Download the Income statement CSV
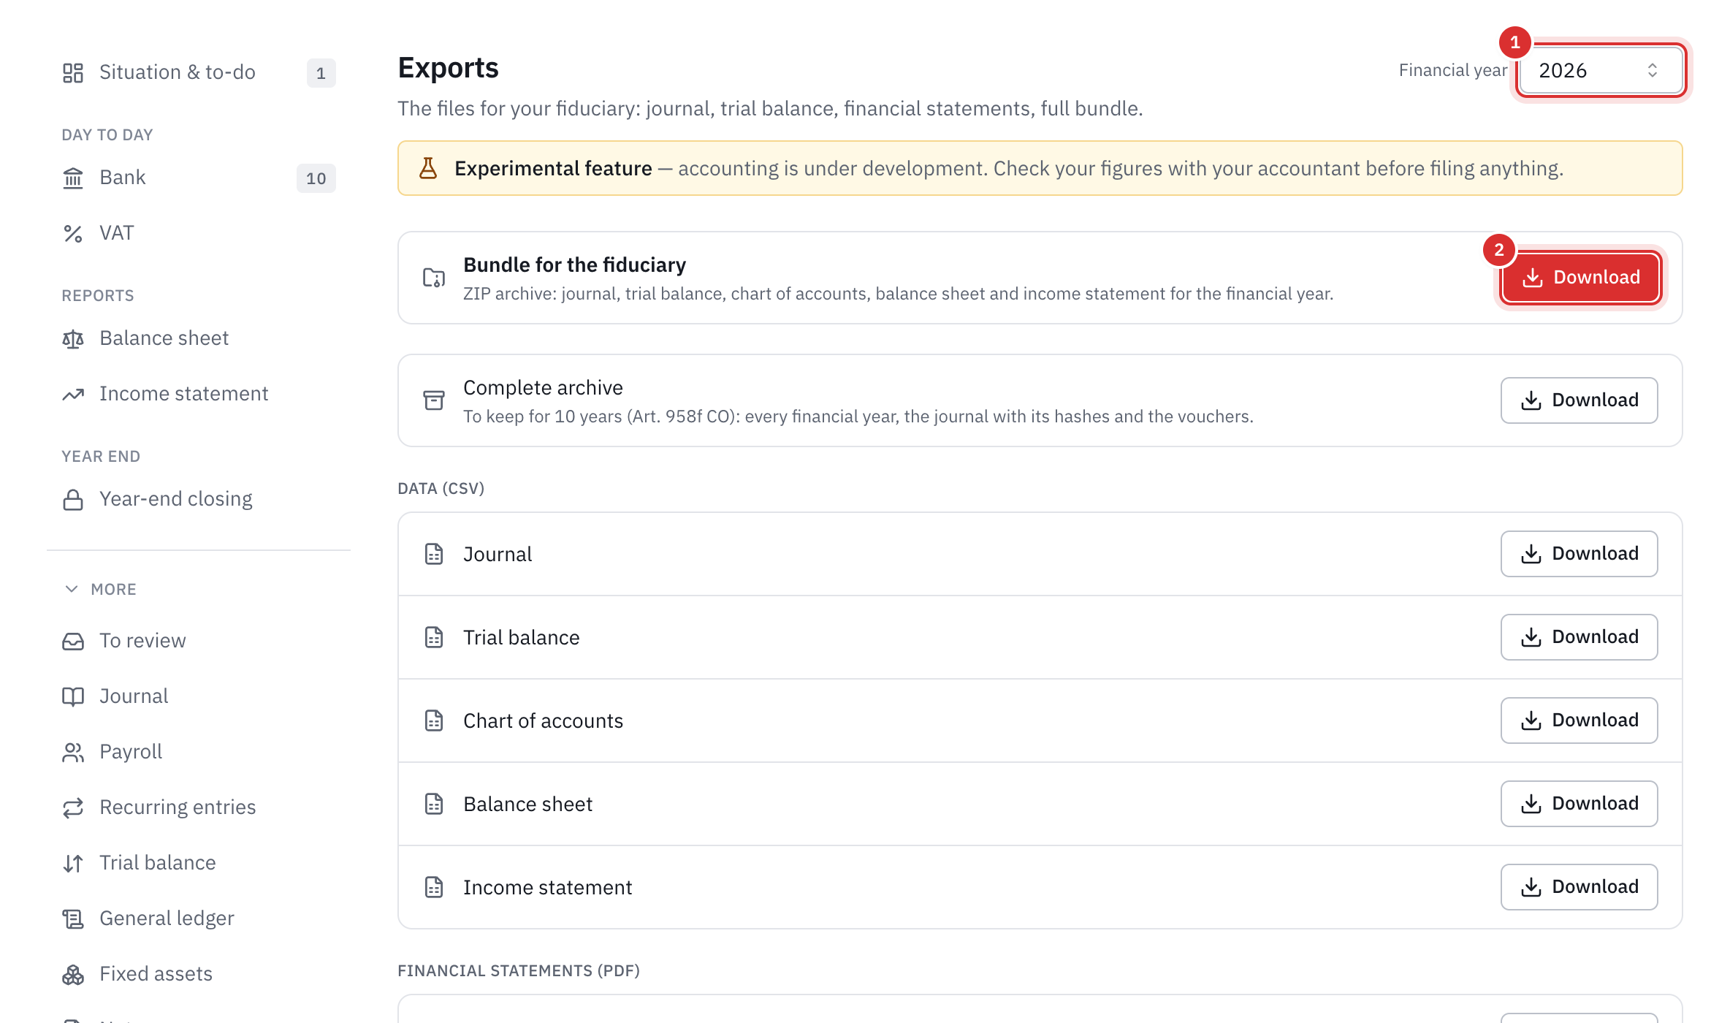 [x=1579, y=887]
